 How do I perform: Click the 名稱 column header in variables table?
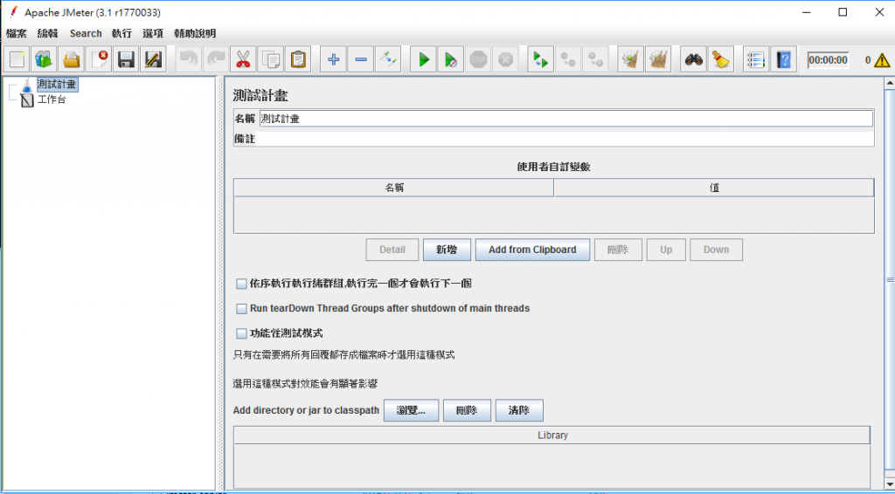pyautogui.click(x=394, y=188)
